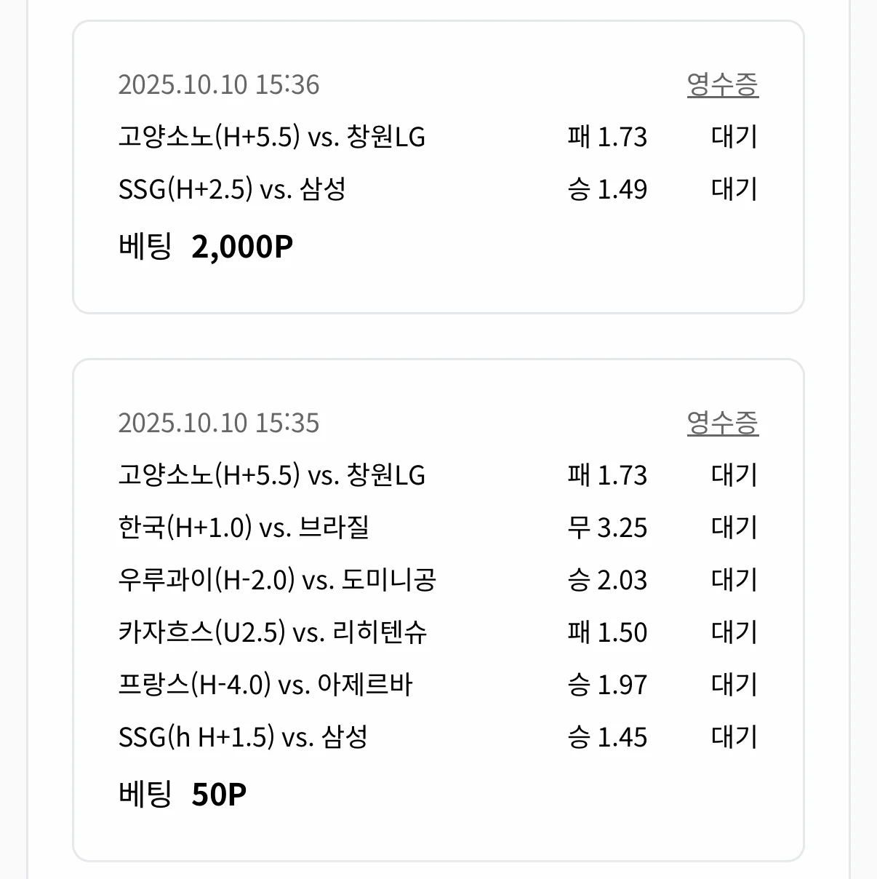Click the 2025.10.10 15:36 timestamp
This screenshot has height=879, width=877.
(x=218, y=84)
